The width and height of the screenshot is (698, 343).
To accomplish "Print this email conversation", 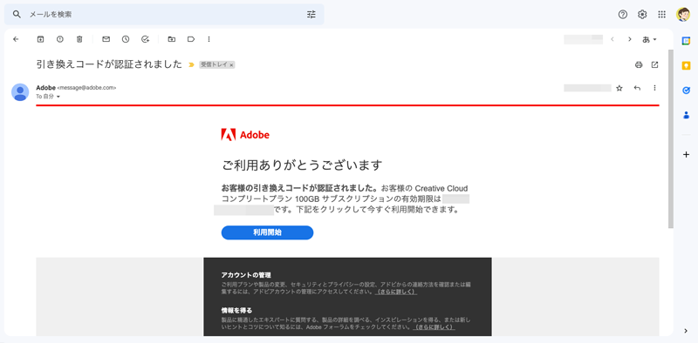I will click(x=639, y=65).
